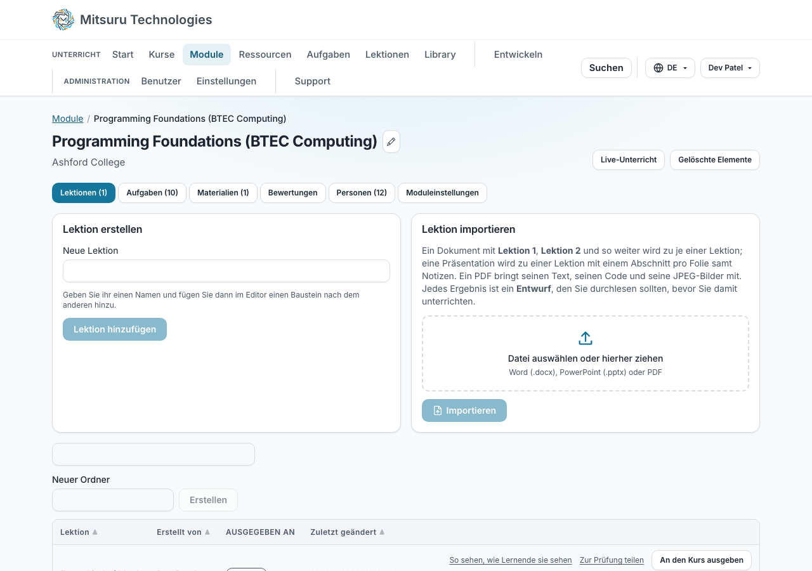812x571 pixels.
Task: Click the Lektion hinzufügen button
Action: click(115, 329)
